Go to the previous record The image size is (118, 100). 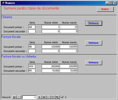19,97
